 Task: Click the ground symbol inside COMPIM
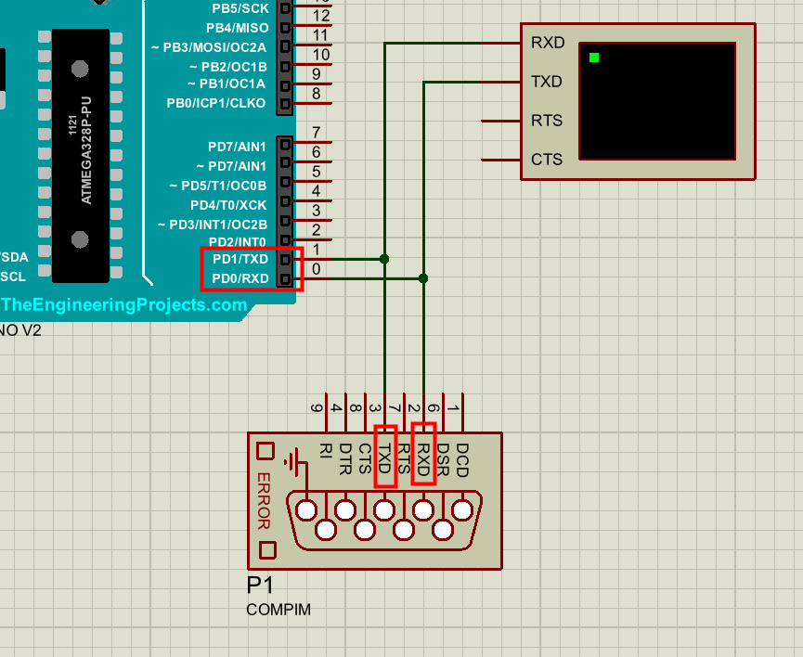click(295, 461)
